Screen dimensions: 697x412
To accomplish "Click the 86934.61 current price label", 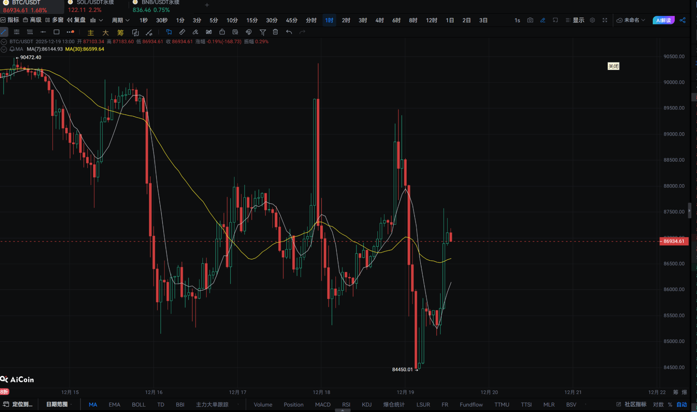I will (x=674, y=241).
